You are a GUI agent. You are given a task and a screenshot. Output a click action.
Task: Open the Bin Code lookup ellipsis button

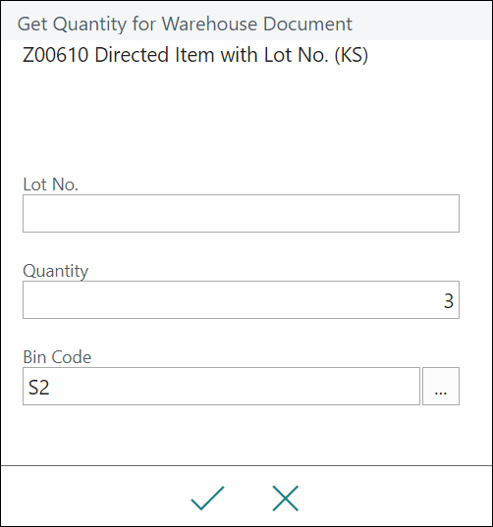441,386
